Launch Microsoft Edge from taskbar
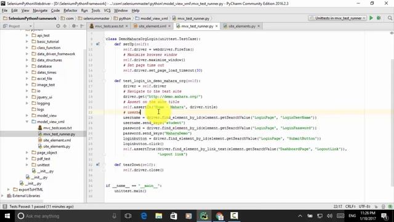Viewport: 394px width, 222px height. coord(143,216)
